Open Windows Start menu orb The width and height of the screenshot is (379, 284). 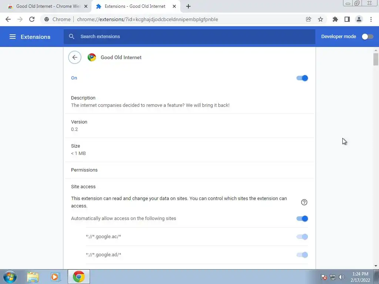pos(10,277)
